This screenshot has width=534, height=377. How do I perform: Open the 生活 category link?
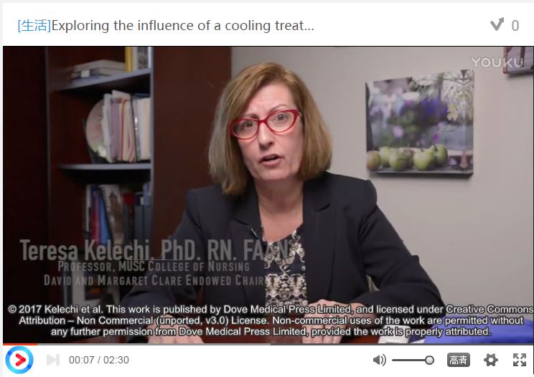coord(34,26)
